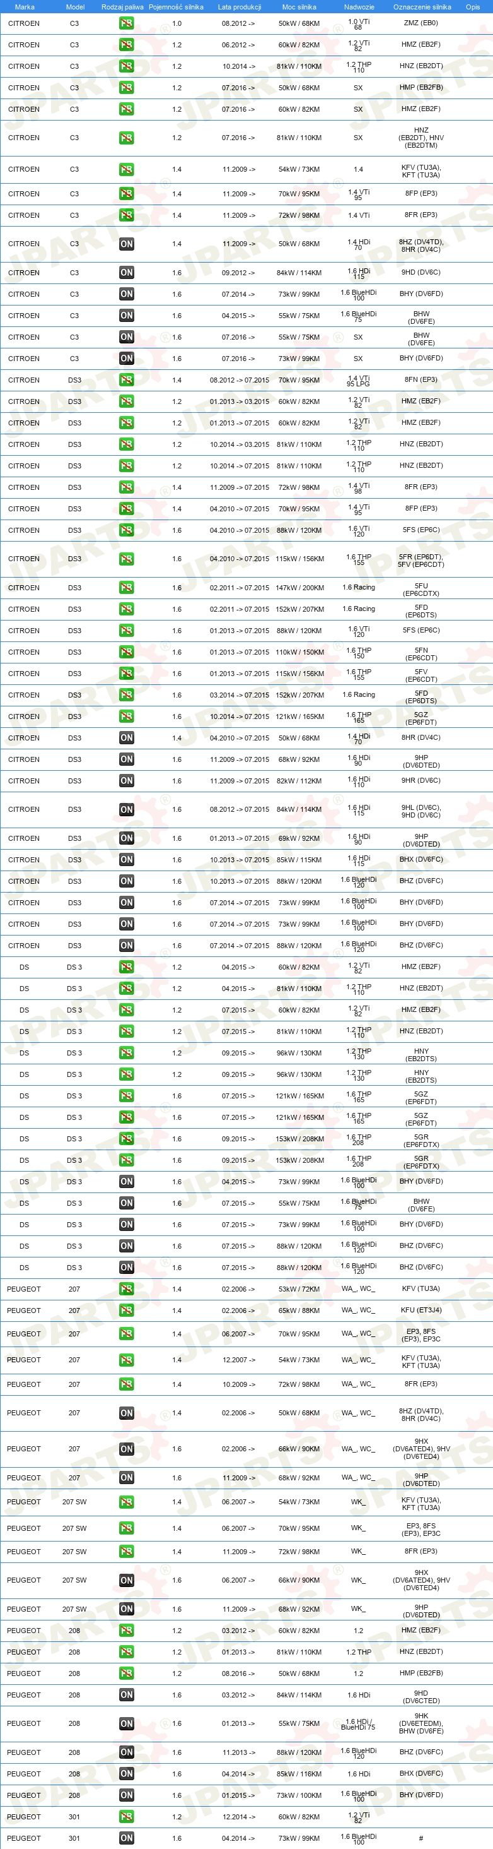493x1849 pixels.
Task: Click engine code HNZ (EB2DT), HNV (EB2DTM)
Action: tap(421, 138)
